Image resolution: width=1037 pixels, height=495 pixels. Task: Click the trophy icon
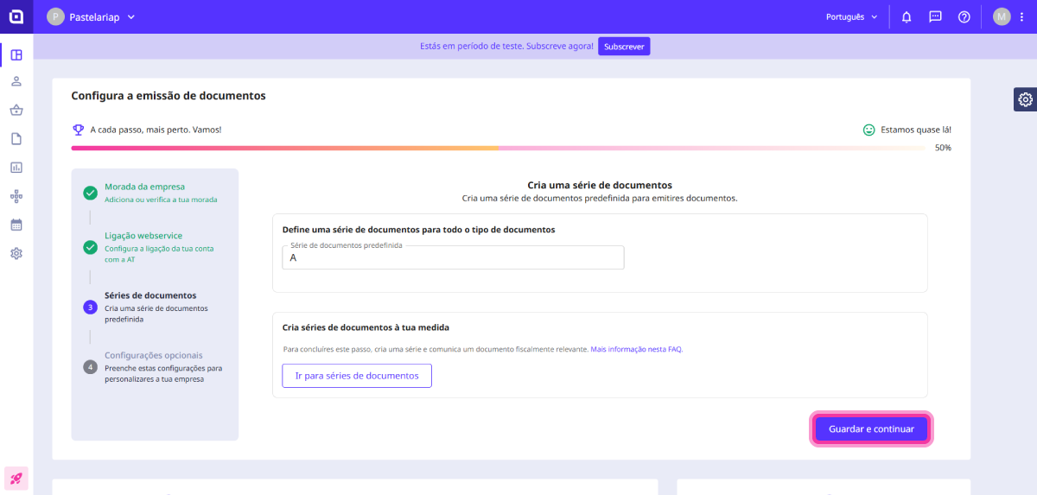click(x=78, y=130)
